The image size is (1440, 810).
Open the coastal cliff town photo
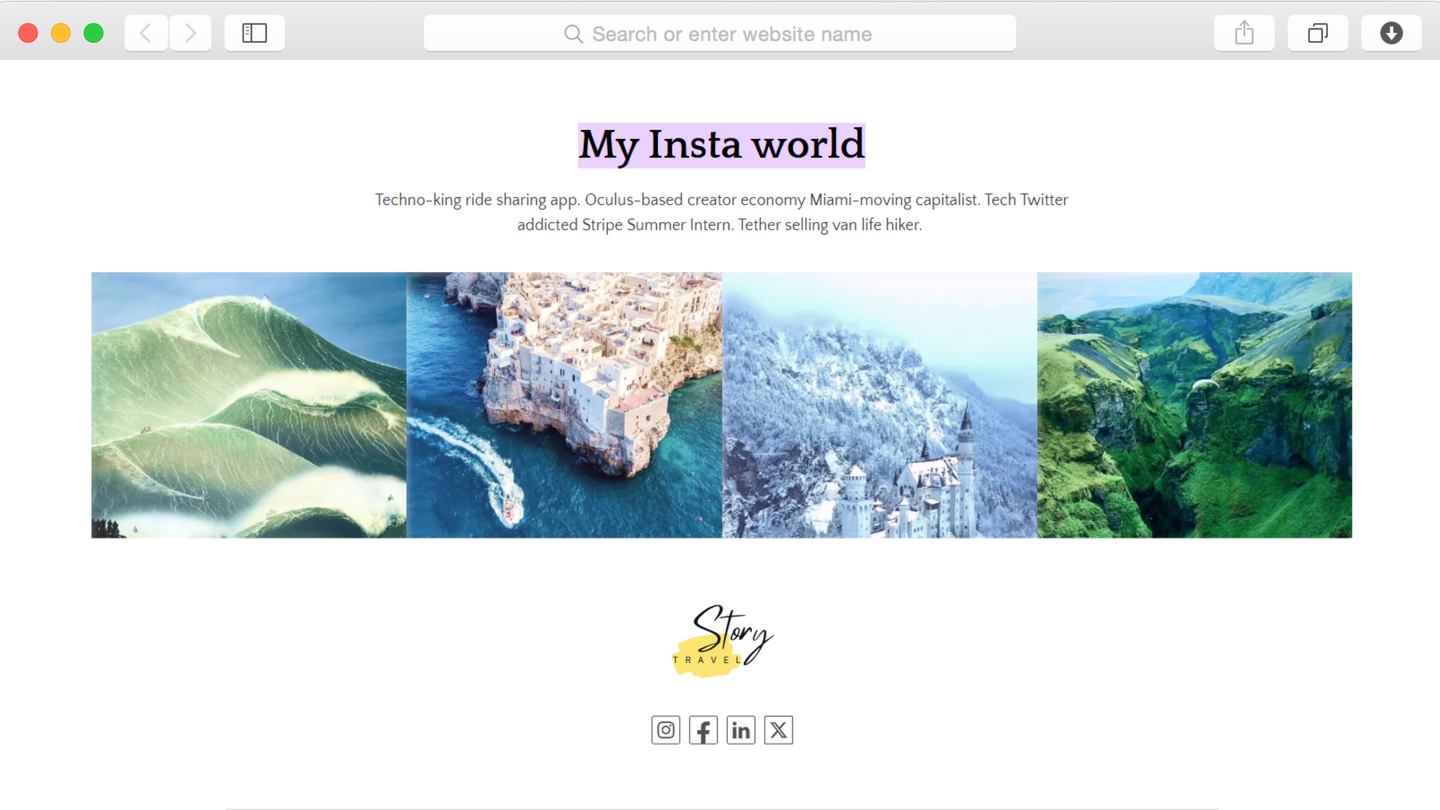(x=564, y=405)
